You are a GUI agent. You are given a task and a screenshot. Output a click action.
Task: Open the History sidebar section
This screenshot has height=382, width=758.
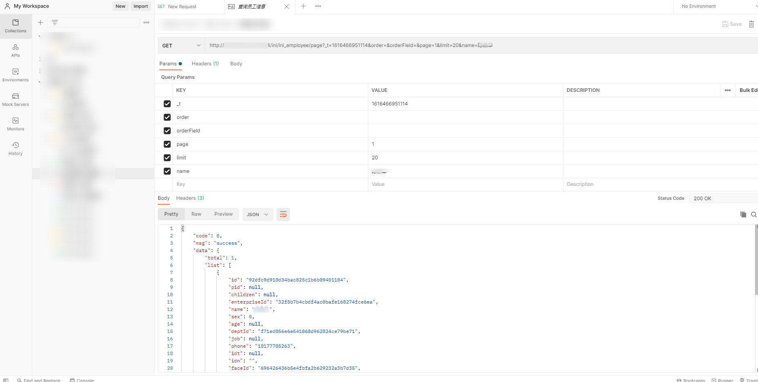coord(16,149)
